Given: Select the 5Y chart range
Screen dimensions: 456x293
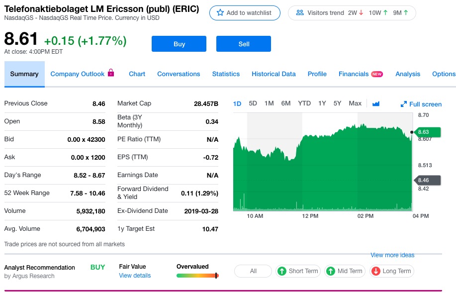Looking at the screenshot, I should click(337, 103).
